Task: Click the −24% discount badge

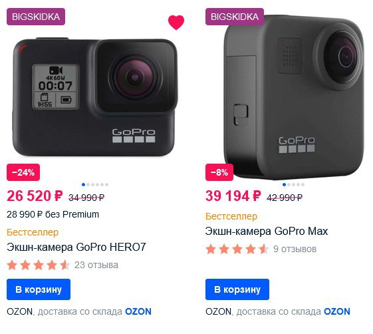Action: (23, 172)
